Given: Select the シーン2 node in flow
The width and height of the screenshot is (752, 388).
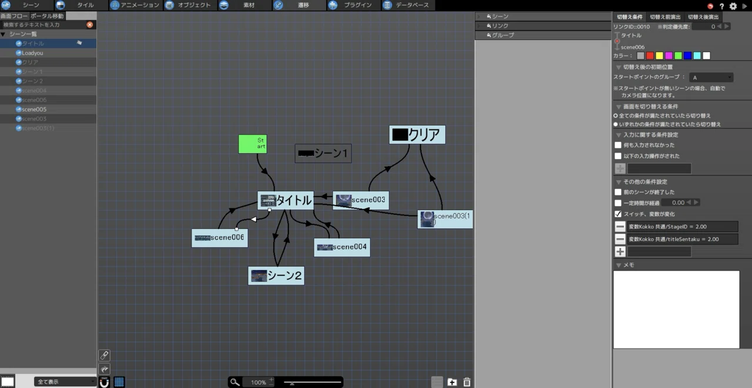Looking at the screenshot, I should click(x=276, y=275).
